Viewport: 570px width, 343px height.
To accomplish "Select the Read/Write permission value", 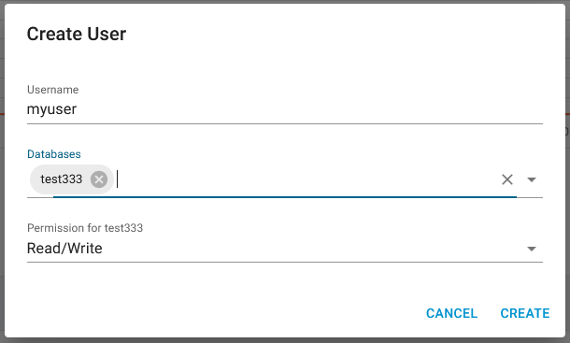I will 64,248.
